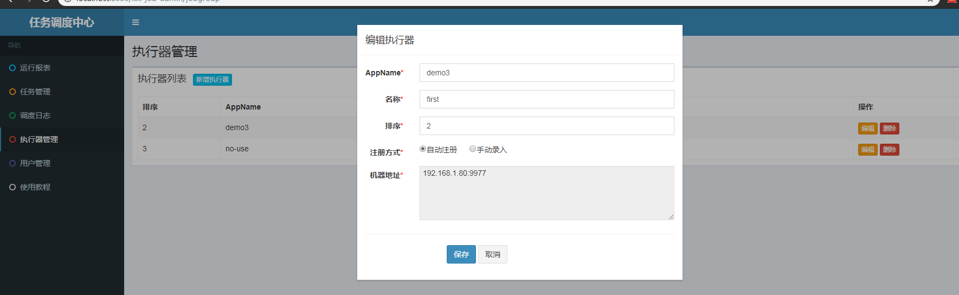The width and height of the screenshot is (959, 295).
Task: Click the 排序 column header
Action: pos(150,107)
